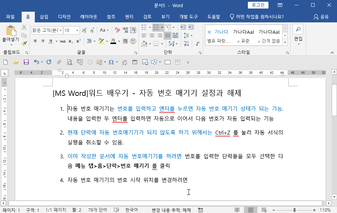Click the Cut scissors icon
The height and width of the screenshot is (213, 337).
(x=24, y=27)
